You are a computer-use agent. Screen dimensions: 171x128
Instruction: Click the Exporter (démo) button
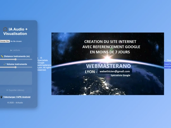[15, 90]
